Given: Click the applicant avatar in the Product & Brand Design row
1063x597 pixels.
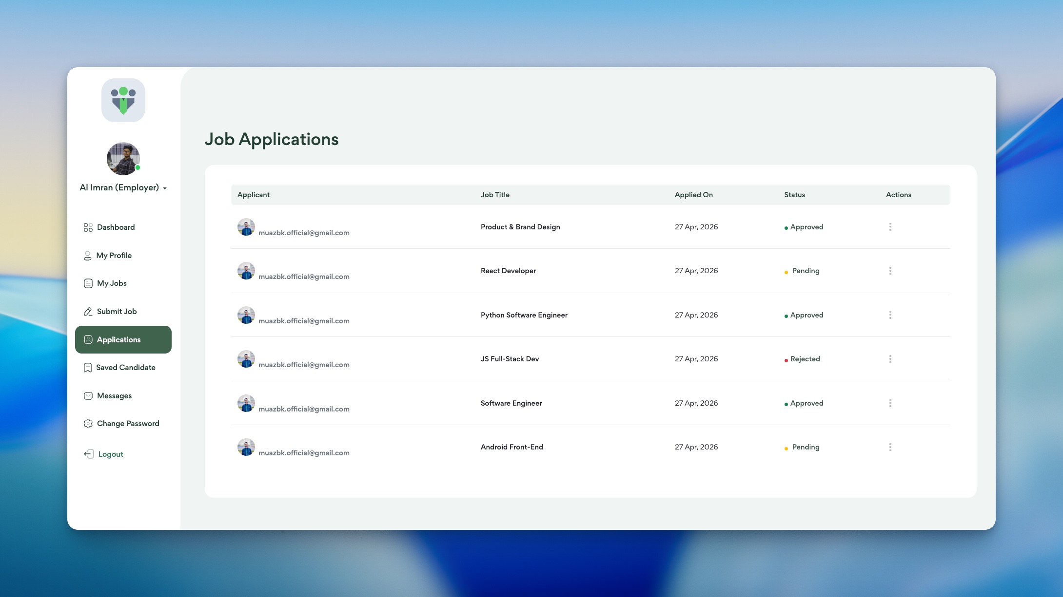Looking at the screenshot, I should (246, 227).
